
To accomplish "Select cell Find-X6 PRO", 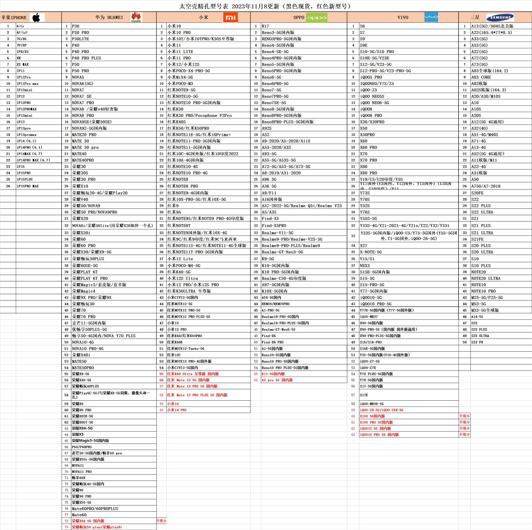I will pyautogui.click(x=304, y=342).
